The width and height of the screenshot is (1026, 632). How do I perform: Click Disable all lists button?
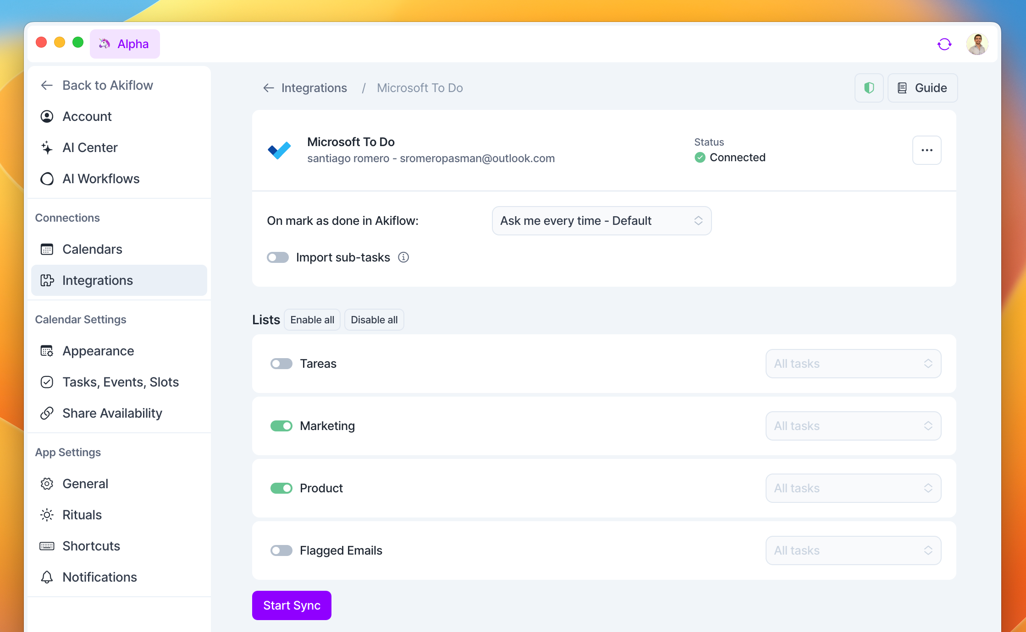pos(374,320)
